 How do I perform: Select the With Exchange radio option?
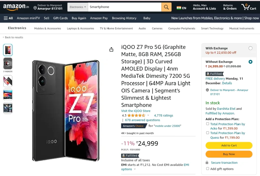point(250,48)
